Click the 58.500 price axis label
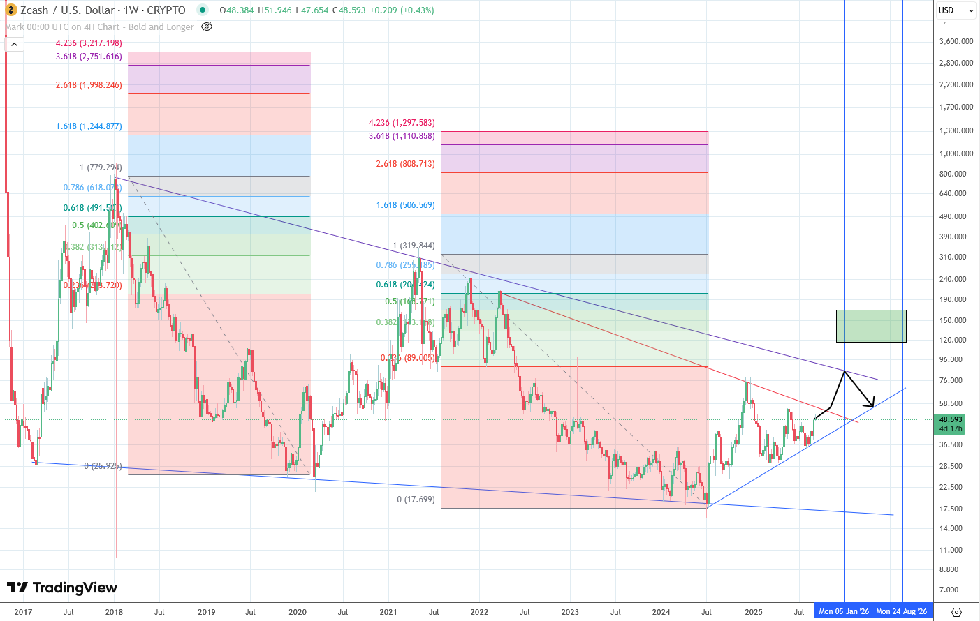This screenshot has height=621, width=980. click(x=951, y=403)
